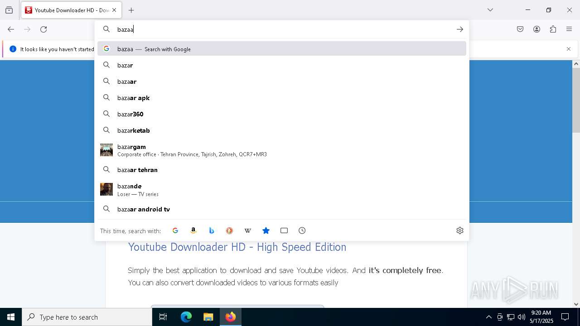Choose 'bazaar tehran' suggestion
580x326 pixels.
click(282, 170)
